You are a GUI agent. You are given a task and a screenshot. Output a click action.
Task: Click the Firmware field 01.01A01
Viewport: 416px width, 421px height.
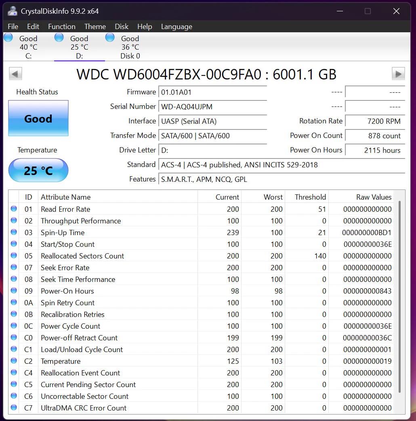212,92
